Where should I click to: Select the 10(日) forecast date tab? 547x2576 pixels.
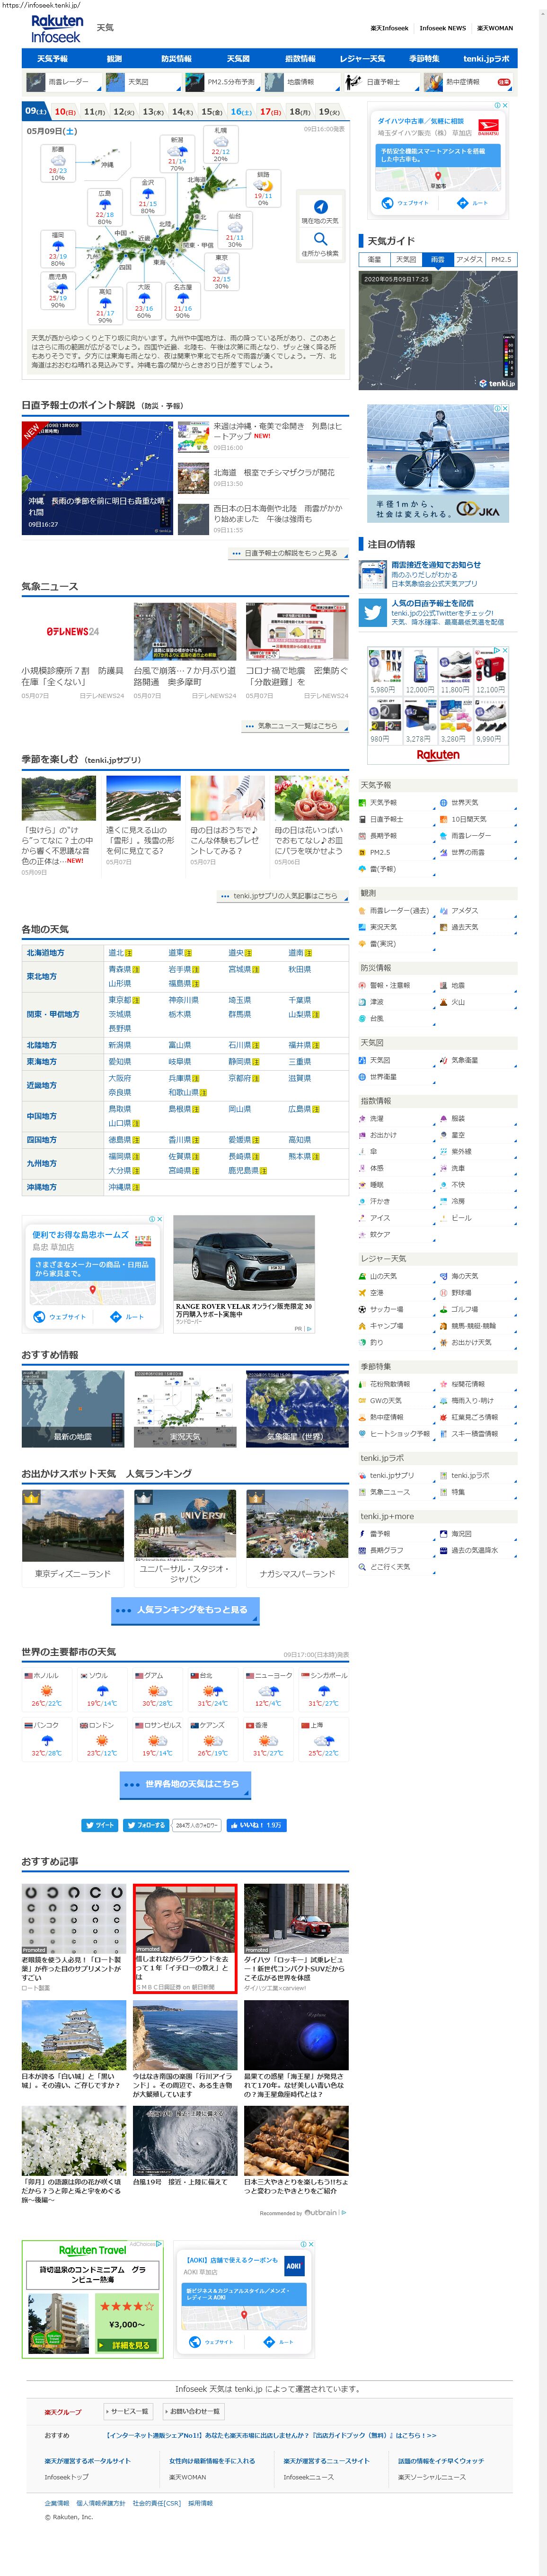coord(66,112)
